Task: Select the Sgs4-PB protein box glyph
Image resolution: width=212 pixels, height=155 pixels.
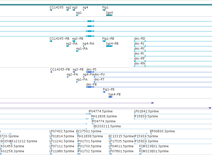Action: click(x=111, y=97)
